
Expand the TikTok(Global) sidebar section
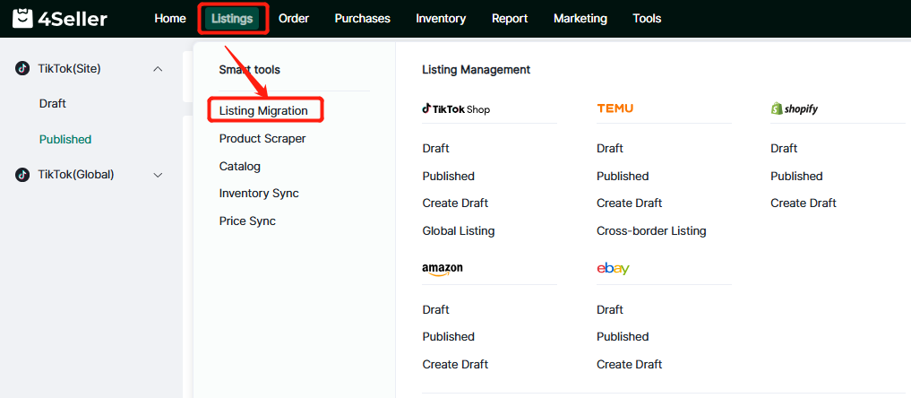point(159,176)
